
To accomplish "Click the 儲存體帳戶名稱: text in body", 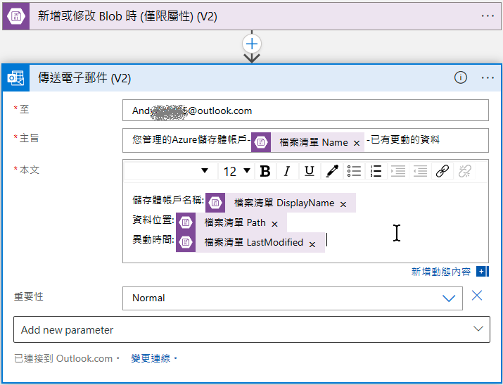I will 168,200.
